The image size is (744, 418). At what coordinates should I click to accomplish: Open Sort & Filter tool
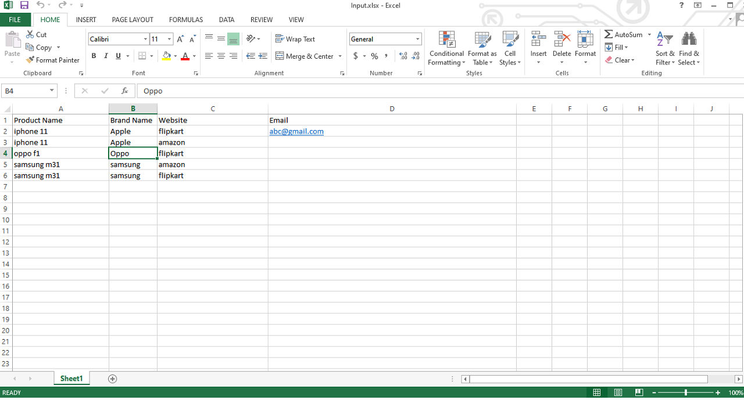pos(665,49)
